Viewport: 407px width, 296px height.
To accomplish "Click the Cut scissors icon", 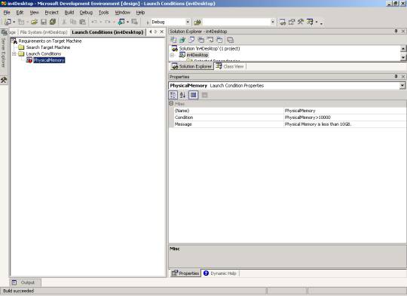I will tap(64, 22).
